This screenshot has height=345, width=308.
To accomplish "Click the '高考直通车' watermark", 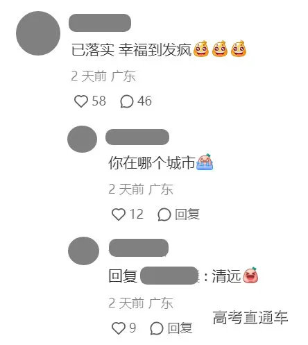I will pyautogui.click(x=250, y=317).
